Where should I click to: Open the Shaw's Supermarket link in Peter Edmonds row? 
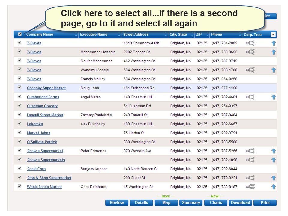(45, 151)
